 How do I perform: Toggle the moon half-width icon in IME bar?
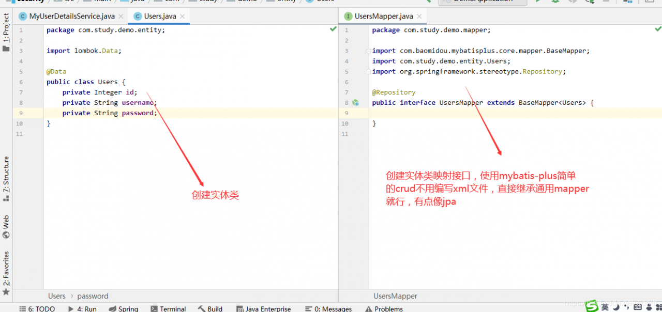click(616, 307)
